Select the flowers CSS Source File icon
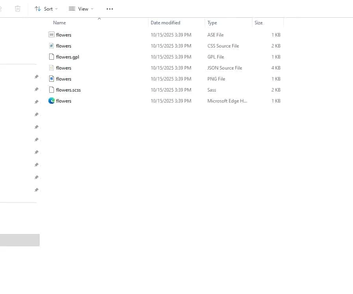This screenshot has width=353, height=294. coord(51,46)
